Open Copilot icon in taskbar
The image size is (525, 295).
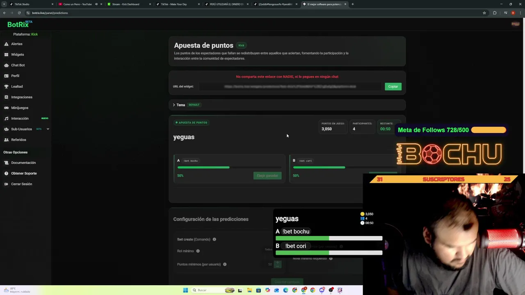(x=267, y=290)
